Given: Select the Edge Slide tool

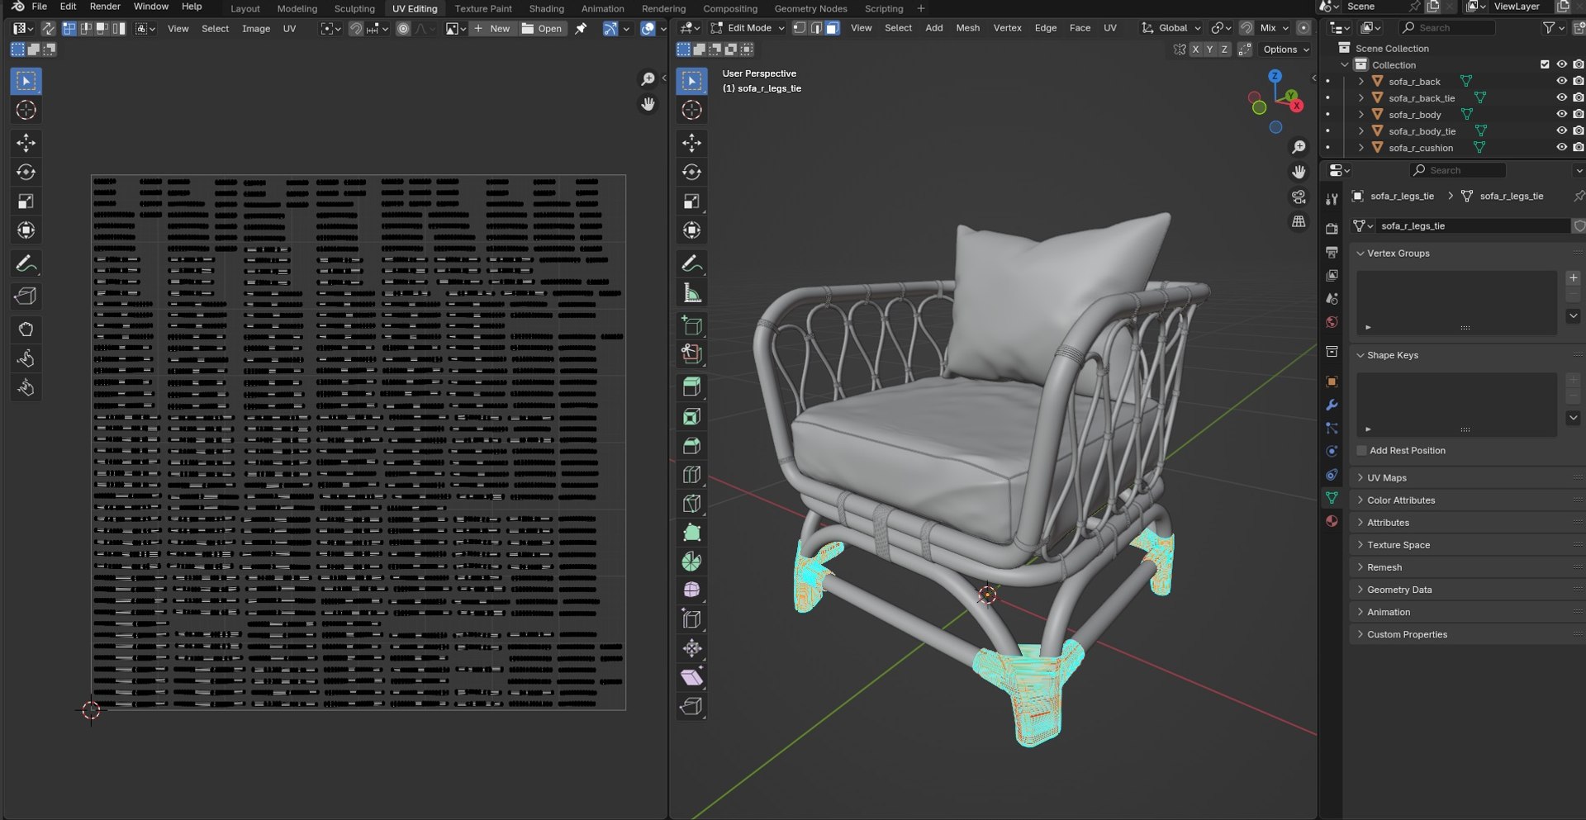Looking at the screenshot, I should (692, 619).
